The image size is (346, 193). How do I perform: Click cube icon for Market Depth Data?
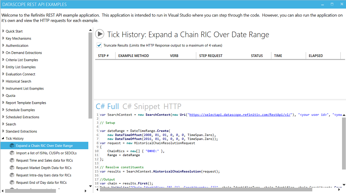12,168
